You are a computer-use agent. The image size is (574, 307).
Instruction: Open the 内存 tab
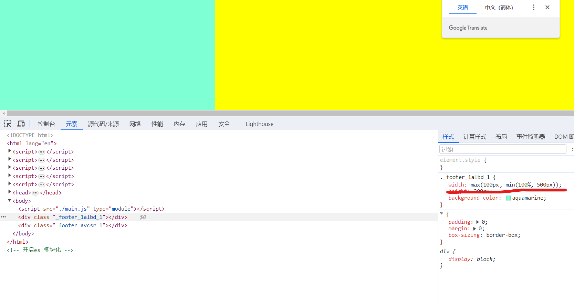pyautogui.click(x=179, y=124)
